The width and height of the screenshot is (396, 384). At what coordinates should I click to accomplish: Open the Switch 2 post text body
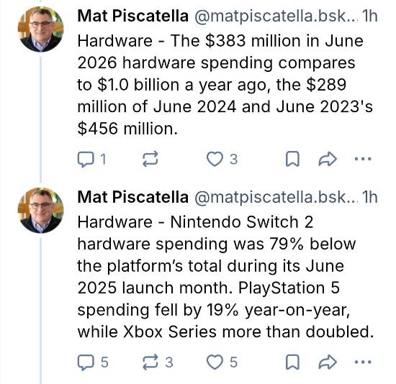click(x=225, y=277)
